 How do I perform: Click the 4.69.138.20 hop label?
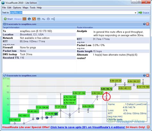(x=88, y=106)
